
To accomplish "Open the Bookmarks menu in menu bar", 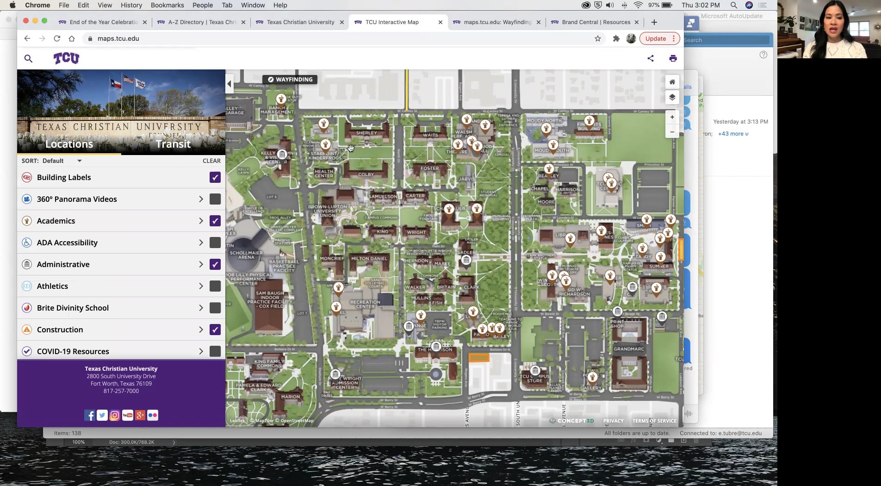I will (x=167, y=5).
